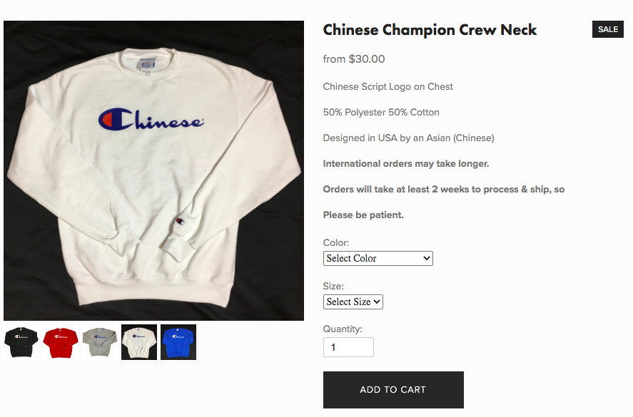View the blue sweatshirt thumbnail

(178, 342)
